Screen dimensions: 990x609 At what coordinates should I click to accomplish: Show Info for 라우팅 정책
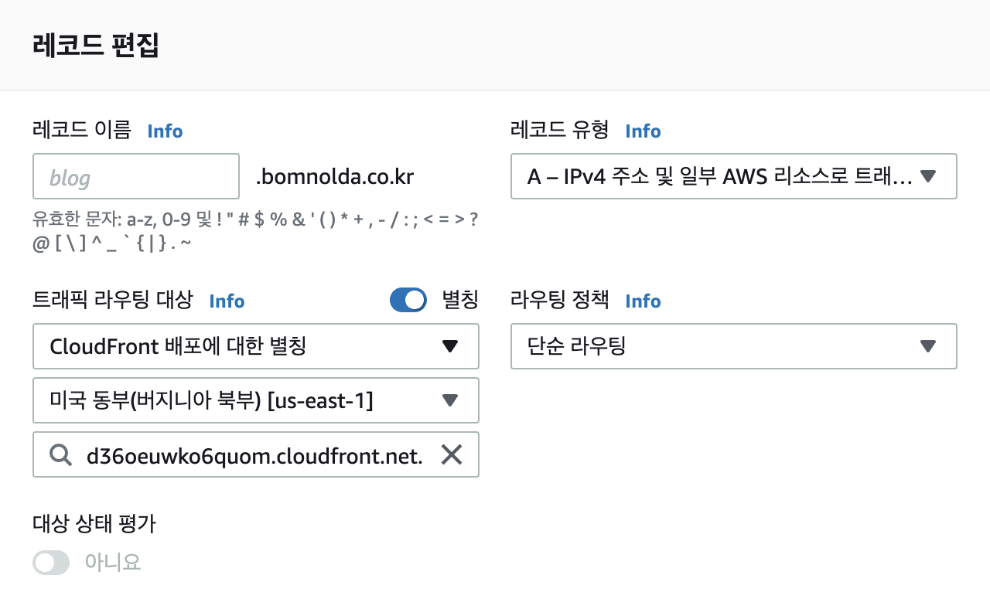[x=643, y=301]
